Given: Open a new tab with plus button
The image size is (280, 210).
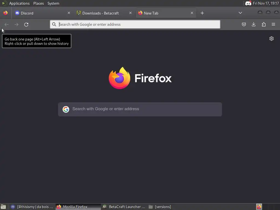Looking at the screenshot, I should [x=202, y=13].
